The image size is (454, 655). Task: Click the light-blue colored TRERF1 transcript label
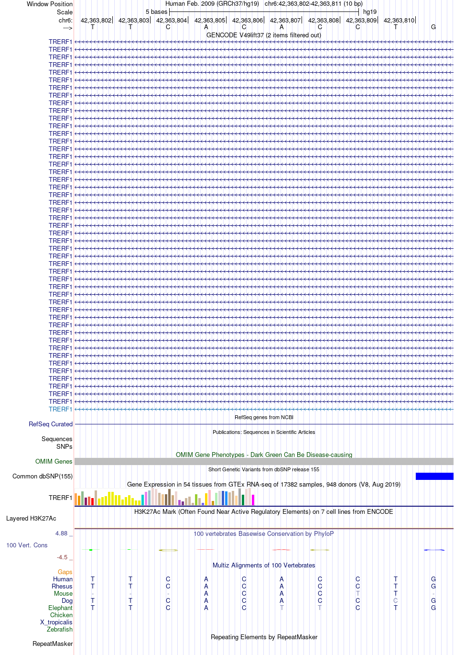[x=61, y=409]
